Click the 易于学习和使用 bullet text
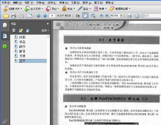Image resolution: width=161 pixels, height=125 pixels. (78, 106)
